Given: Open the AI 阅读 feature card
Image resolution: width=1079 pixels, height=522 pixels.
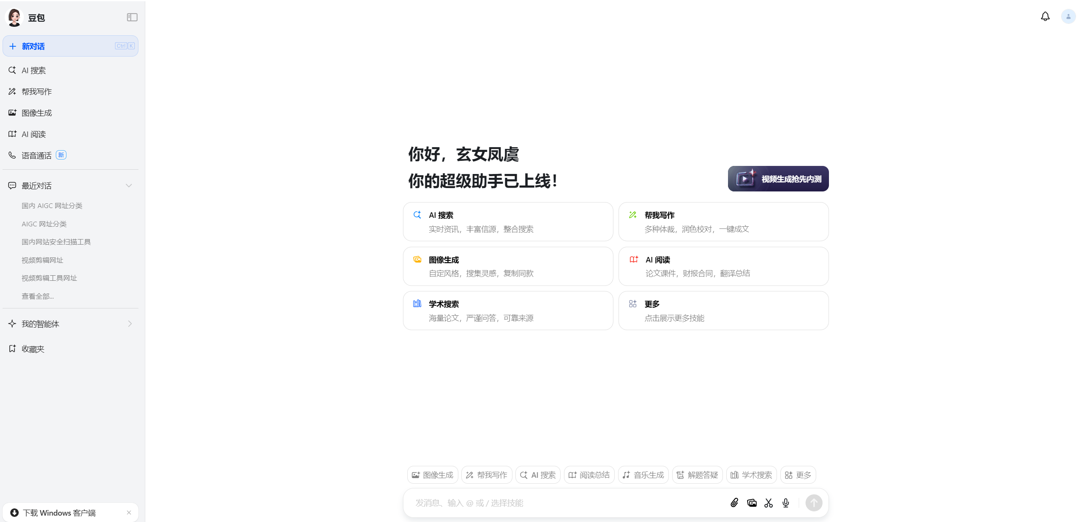Looking at the screenshot, I should 723,266.
